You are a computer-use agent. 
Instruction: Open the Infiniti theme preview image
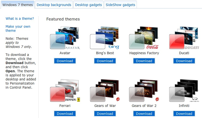(184, 91)
